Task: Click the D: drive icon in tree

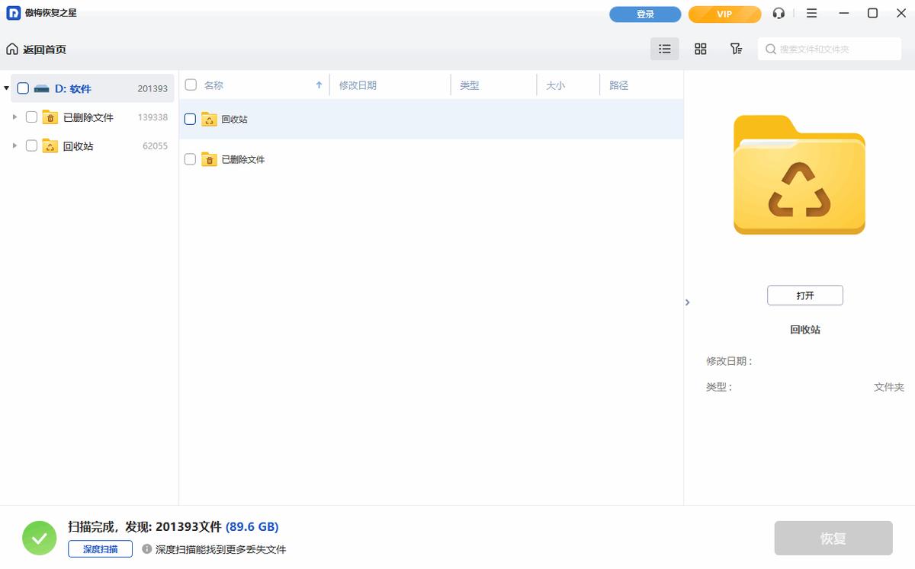Action: click(42, 88)
